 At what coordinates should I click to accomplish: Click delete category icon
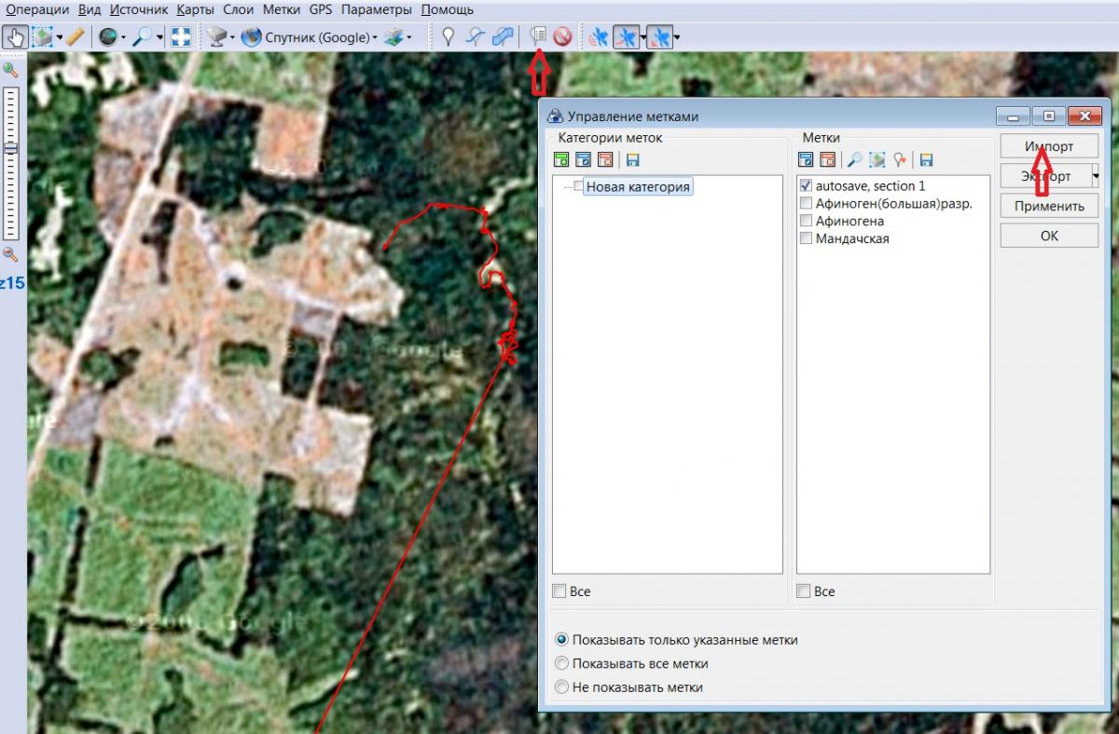604,160
